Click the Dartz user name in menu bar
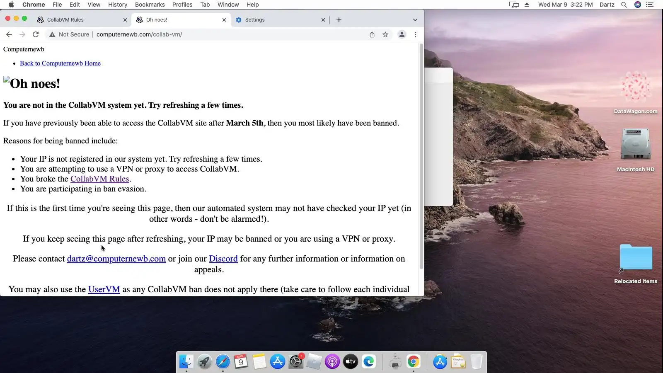This screenshot has height=373, width=663. coord(607,5)
